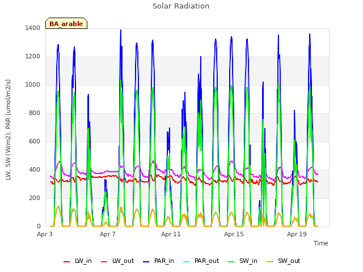Click the red LW_in legend swatch
Viewport: 363px width, 272px height.
67,262
